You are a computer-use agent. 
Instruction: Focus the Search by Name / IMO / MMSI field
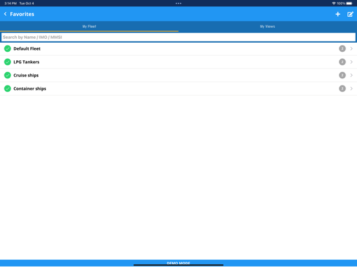pyautogui.click(x=178, y=37)
